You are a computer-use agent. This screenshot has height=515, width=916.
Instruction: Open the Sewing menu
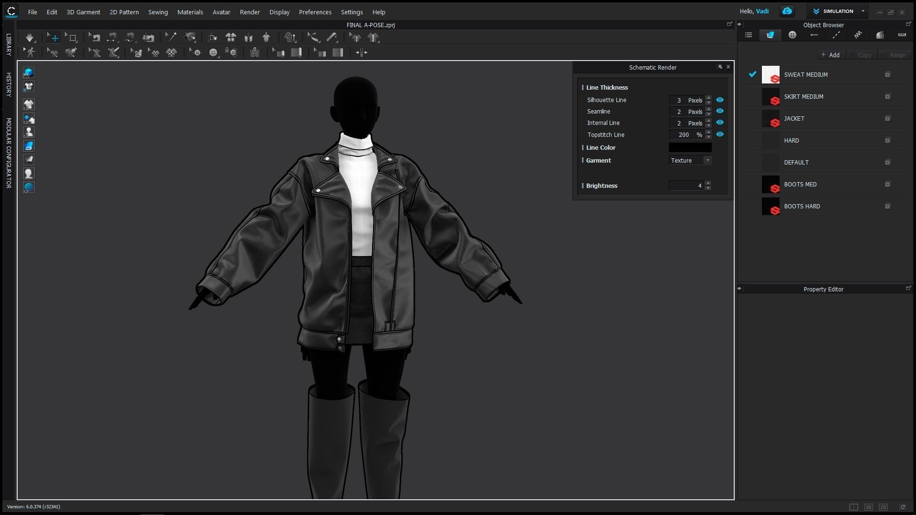(x=158, y=12)
